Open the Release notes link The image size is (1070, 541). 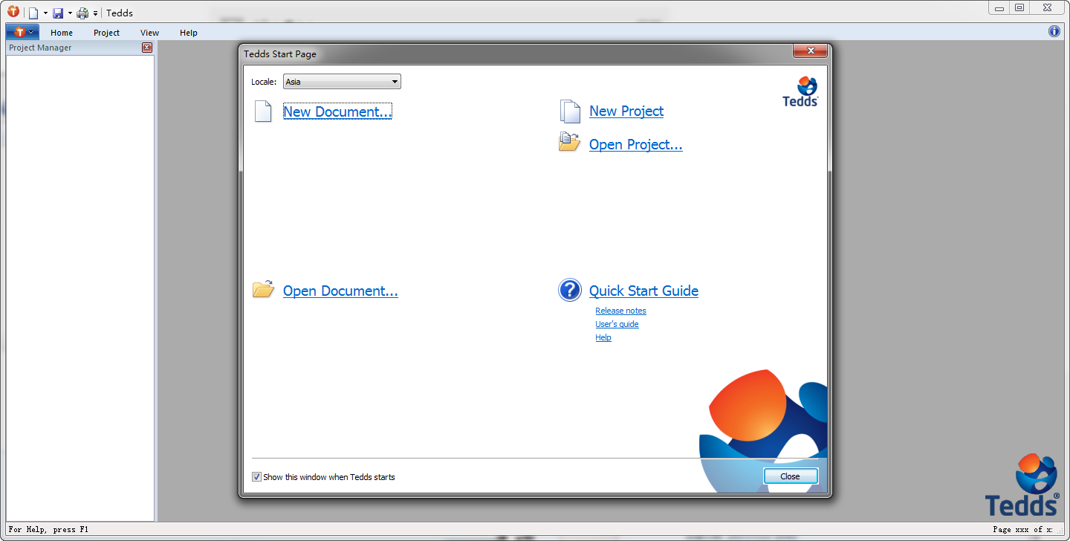tap(620, 311)
